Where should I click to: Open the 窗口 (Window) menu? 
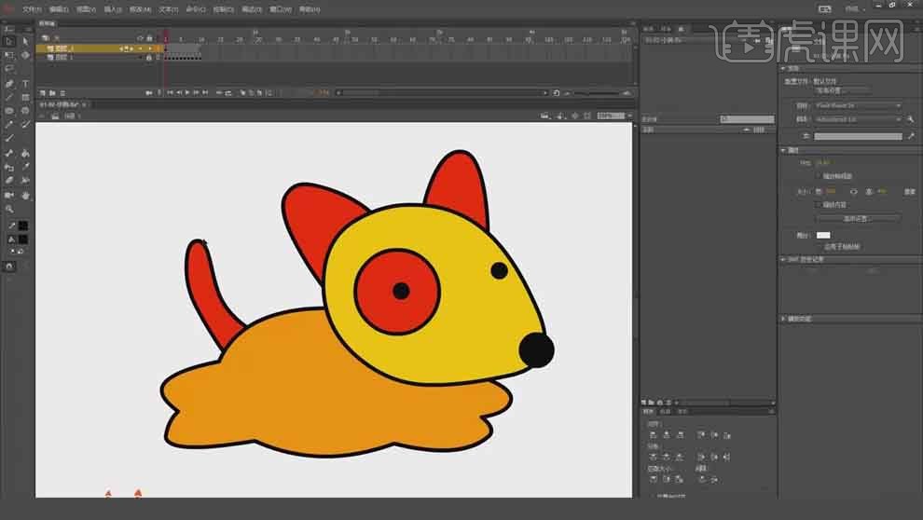(x=278, y=8)
